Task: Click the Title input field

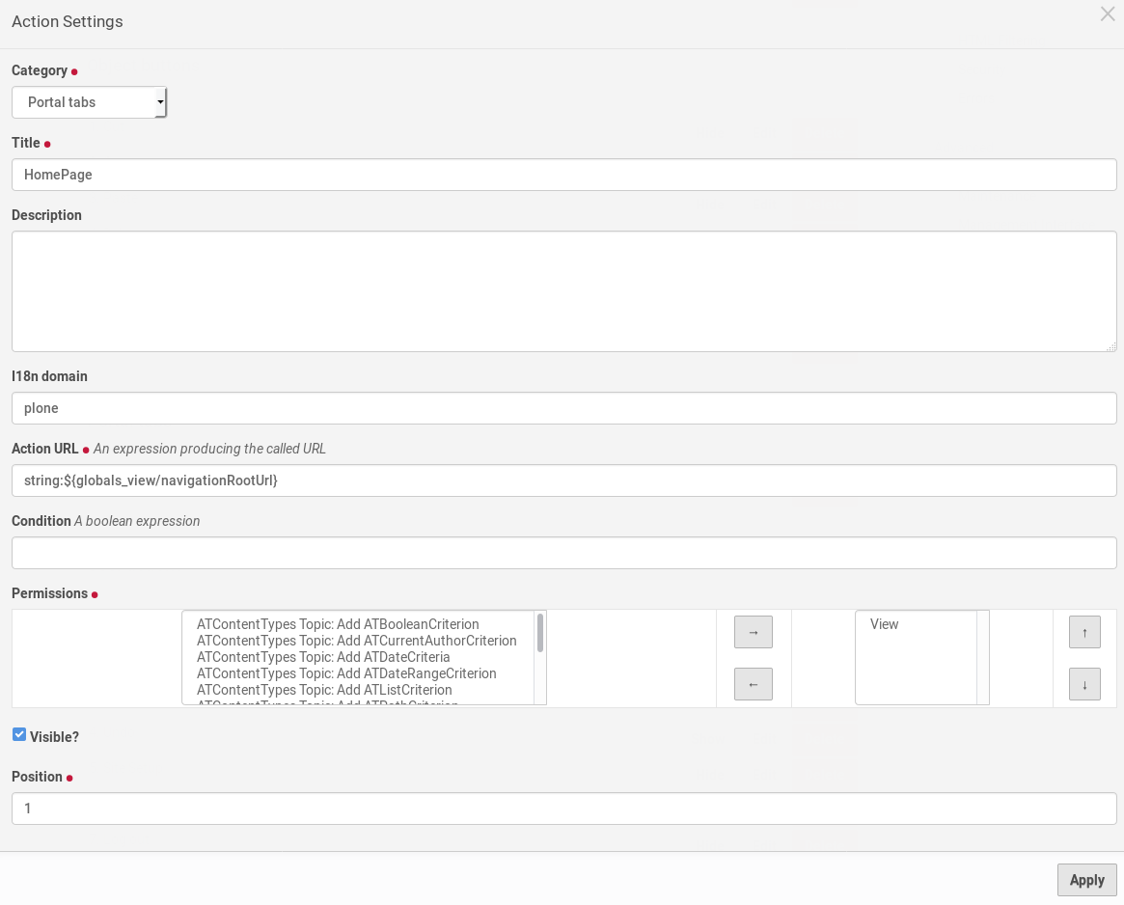Action: (x=563, y=175)
